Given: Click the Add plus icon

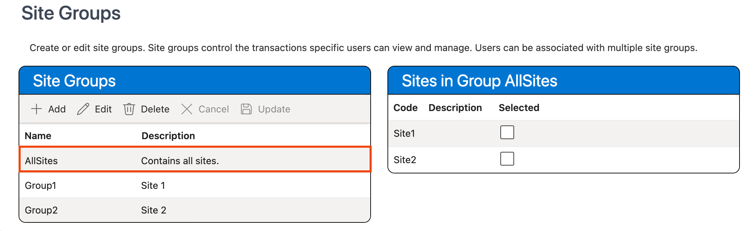Looking at the screenshot, I should [x=36, y=109].
